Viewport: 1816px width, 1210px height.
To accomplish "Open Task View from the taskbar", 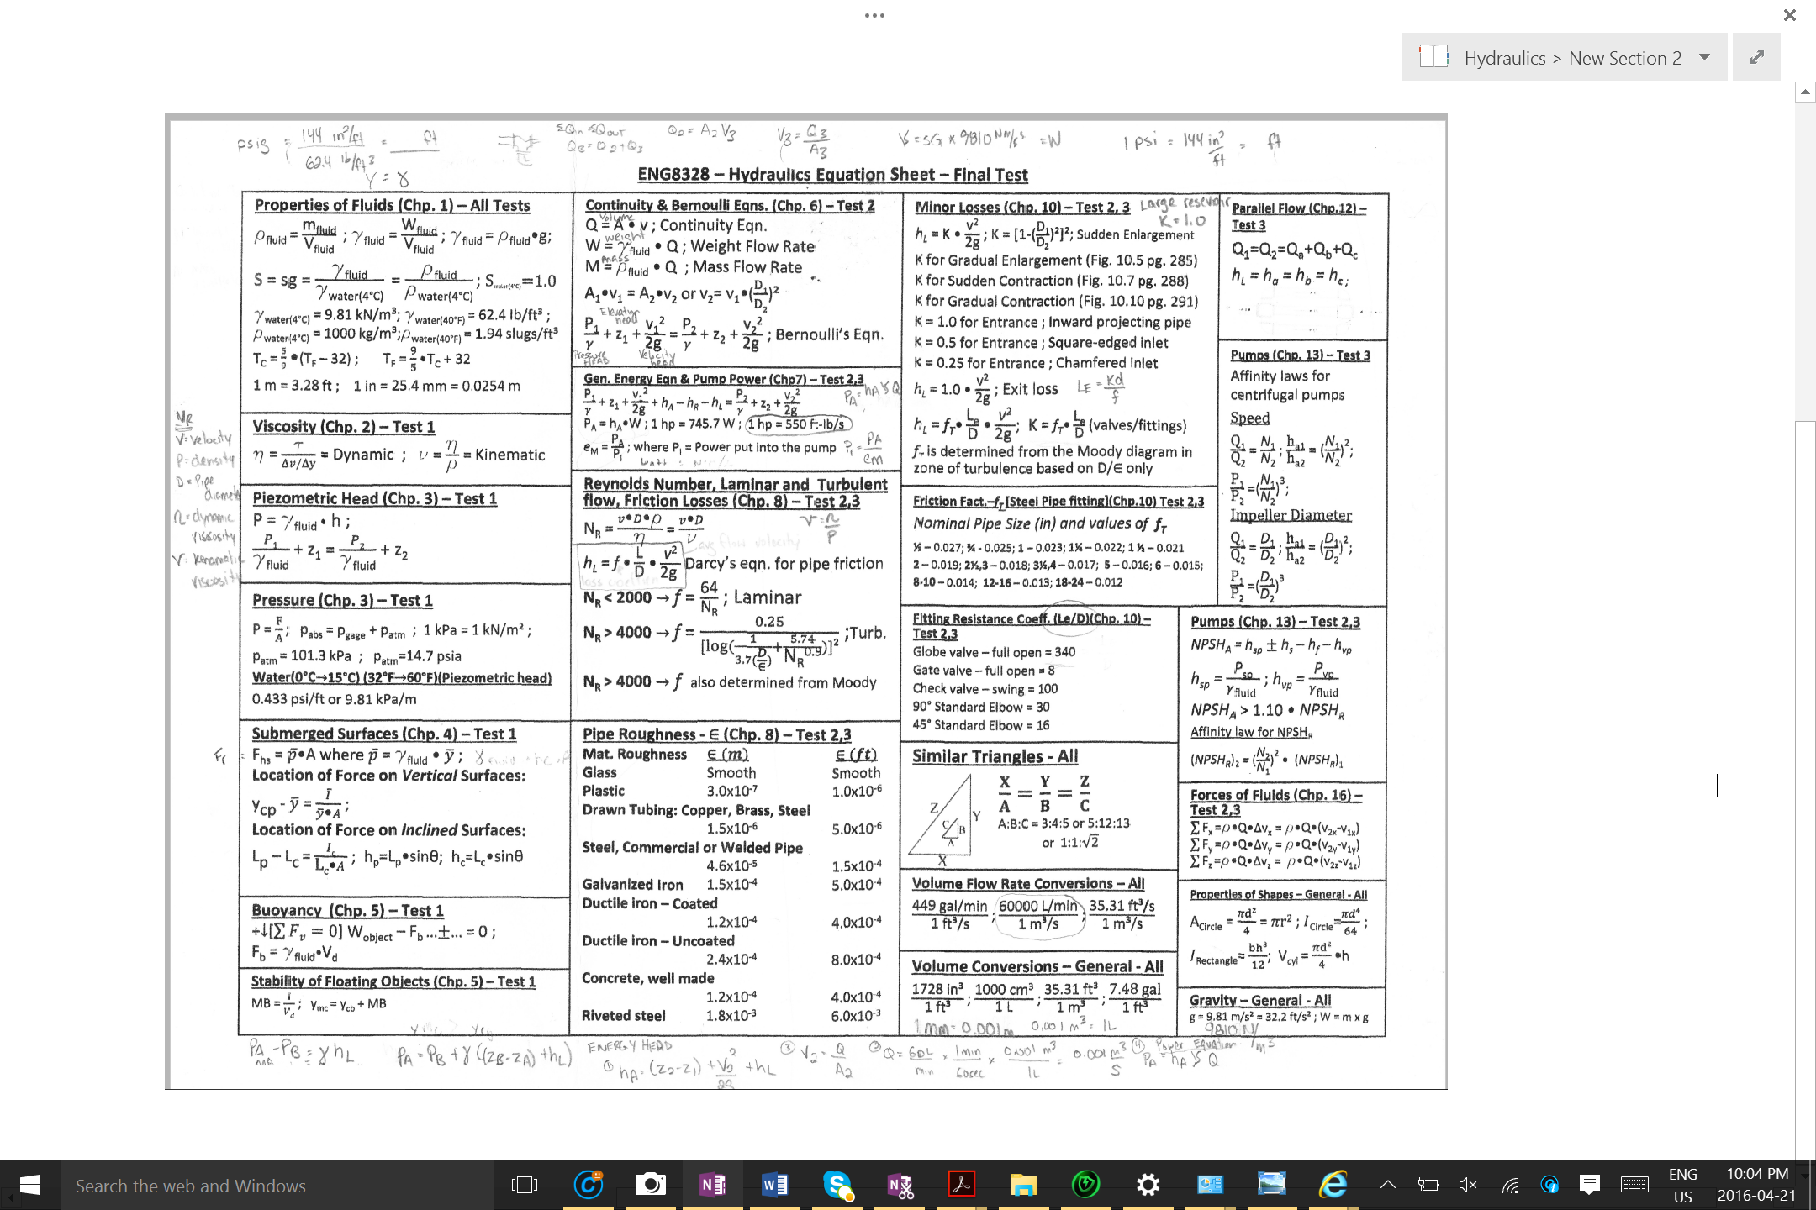I will (x=524, y=1184).
